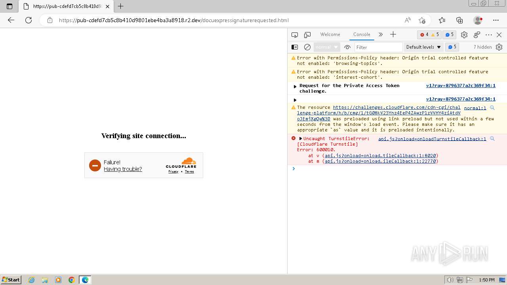This screenshot has height=285, width=507.
Task: Open the errors and warnings counter
Action: [429, 35]
